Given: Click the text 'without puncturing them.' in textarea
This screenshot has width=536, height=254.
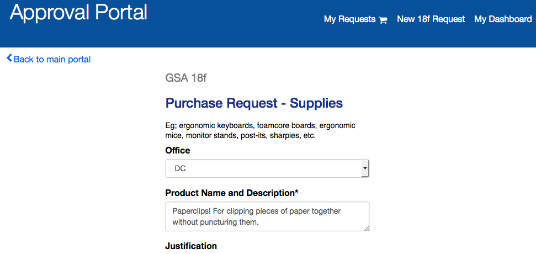Looking at the screenshot, I should tap(215, 222).
